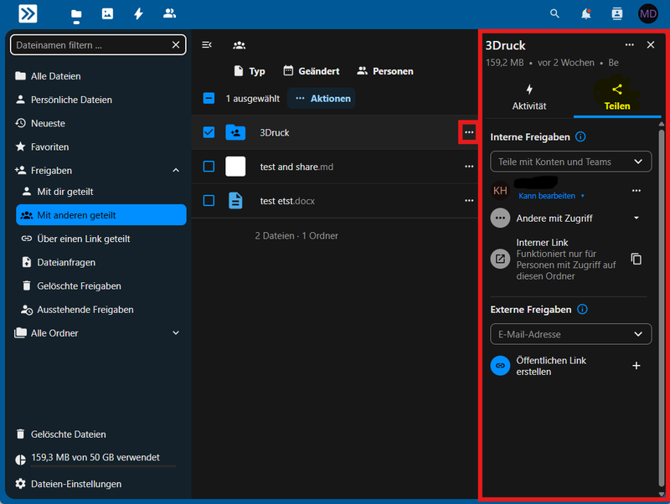Open the Teile mit Konten und Teams dropdown

570,162
